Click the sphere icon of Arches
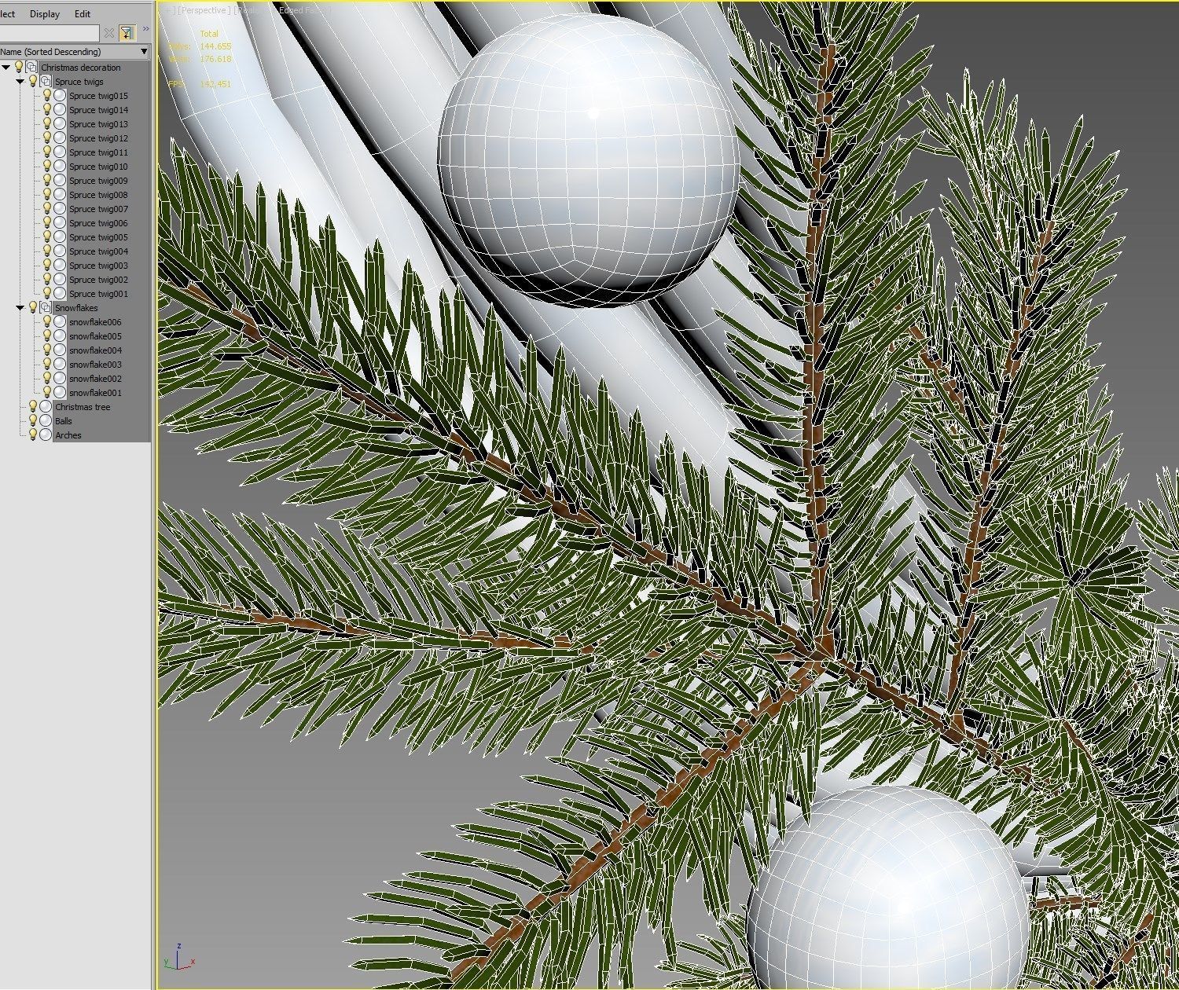Viewport: 1179px width, 990px height. 46,435
